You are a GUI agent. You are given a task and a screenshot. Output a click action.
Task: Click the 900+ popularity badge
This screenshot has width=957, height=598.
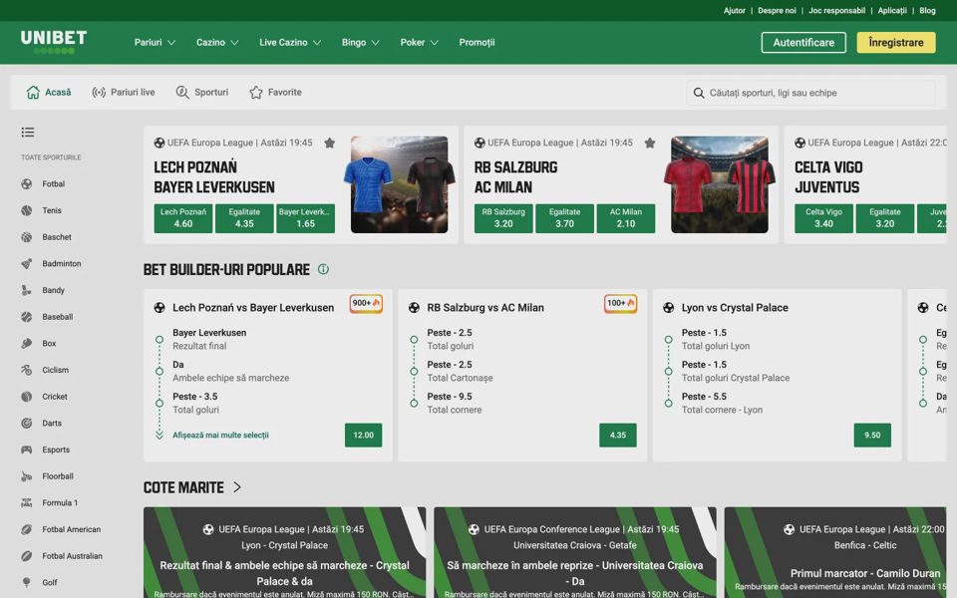point(366,303)
